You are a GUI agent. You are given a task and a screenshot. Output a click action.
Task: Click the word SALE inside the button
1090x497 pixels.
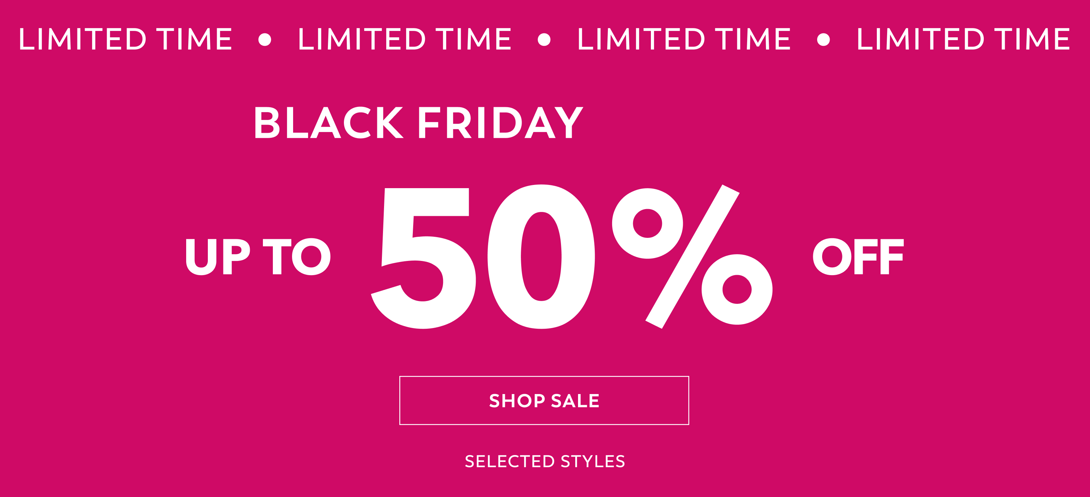click(x=575, y=400)
